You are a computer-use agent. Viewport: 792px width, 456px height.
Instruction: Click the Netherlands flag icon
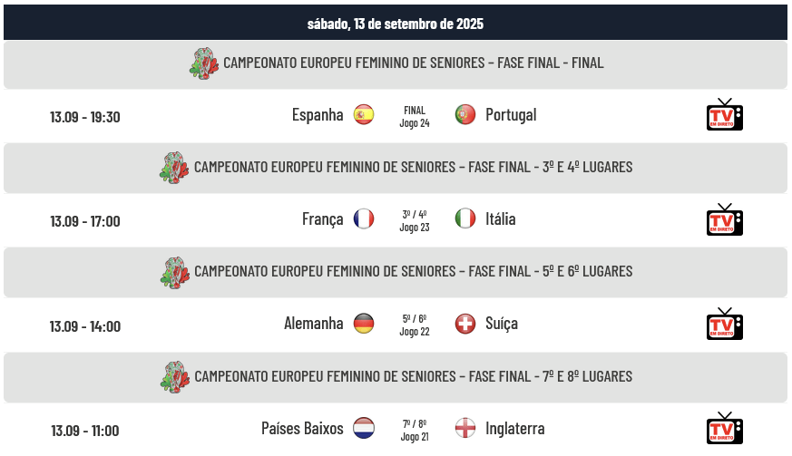coord(364,428)
